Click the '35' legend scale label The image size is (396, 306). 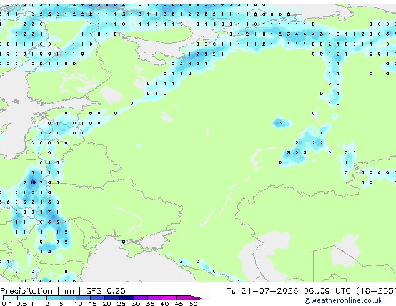[150, 304]
